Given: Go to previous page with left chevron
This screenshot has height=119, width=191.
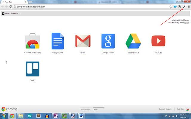Looking at the screenshot, I should [6, 62].
